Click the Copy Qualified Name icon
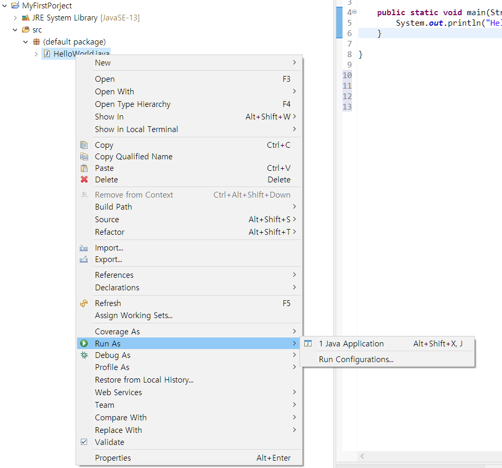The height and width of the screenshot is (468, 502). click(84, 156)
